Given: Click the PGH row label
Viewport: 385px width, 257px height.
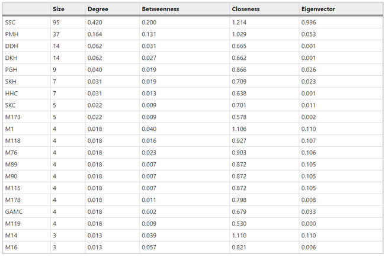Looking at the screenshot, I should point(11,69).
